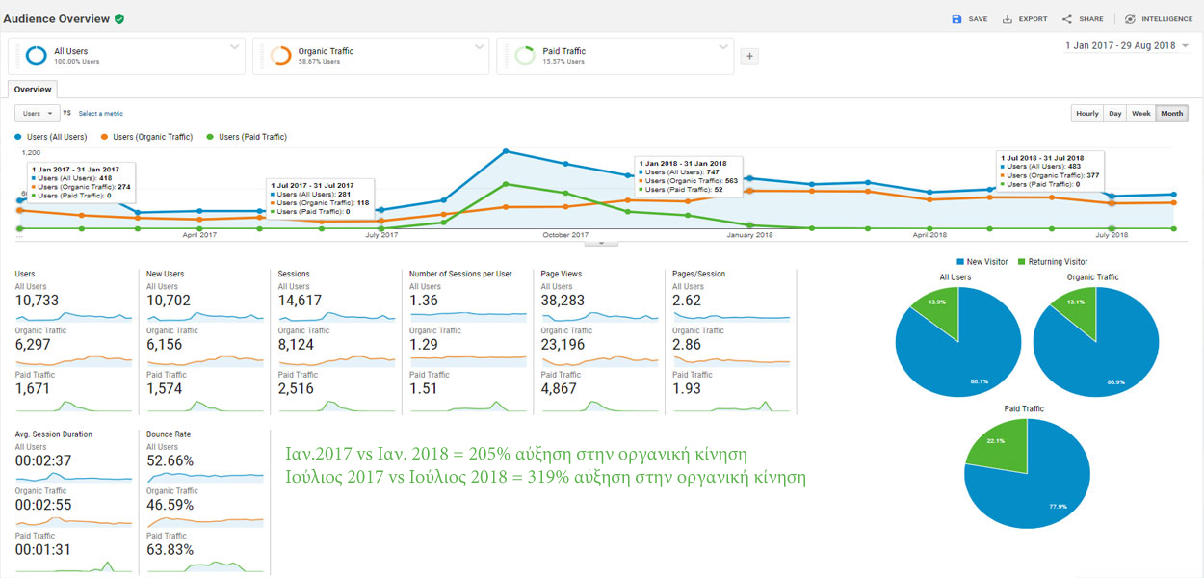This screenshot has width=1204, height=578.
Task: Select the Month granularity option
Action: pyautogui.click(x=1171, y=114)
